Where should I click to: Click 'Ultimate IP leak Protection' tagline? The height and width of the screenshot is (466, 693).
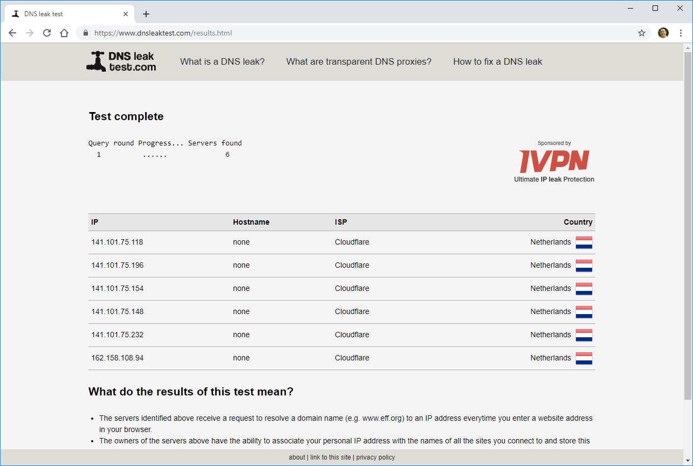pyautogui.click(x=554, y=179)
